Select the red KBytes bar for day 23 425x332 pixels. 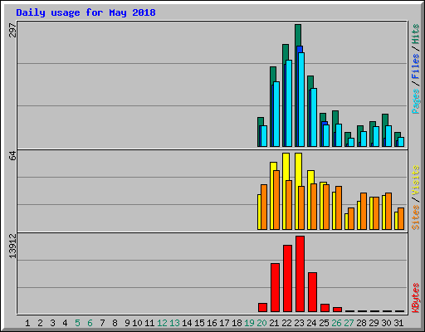(x=300, y=274)
